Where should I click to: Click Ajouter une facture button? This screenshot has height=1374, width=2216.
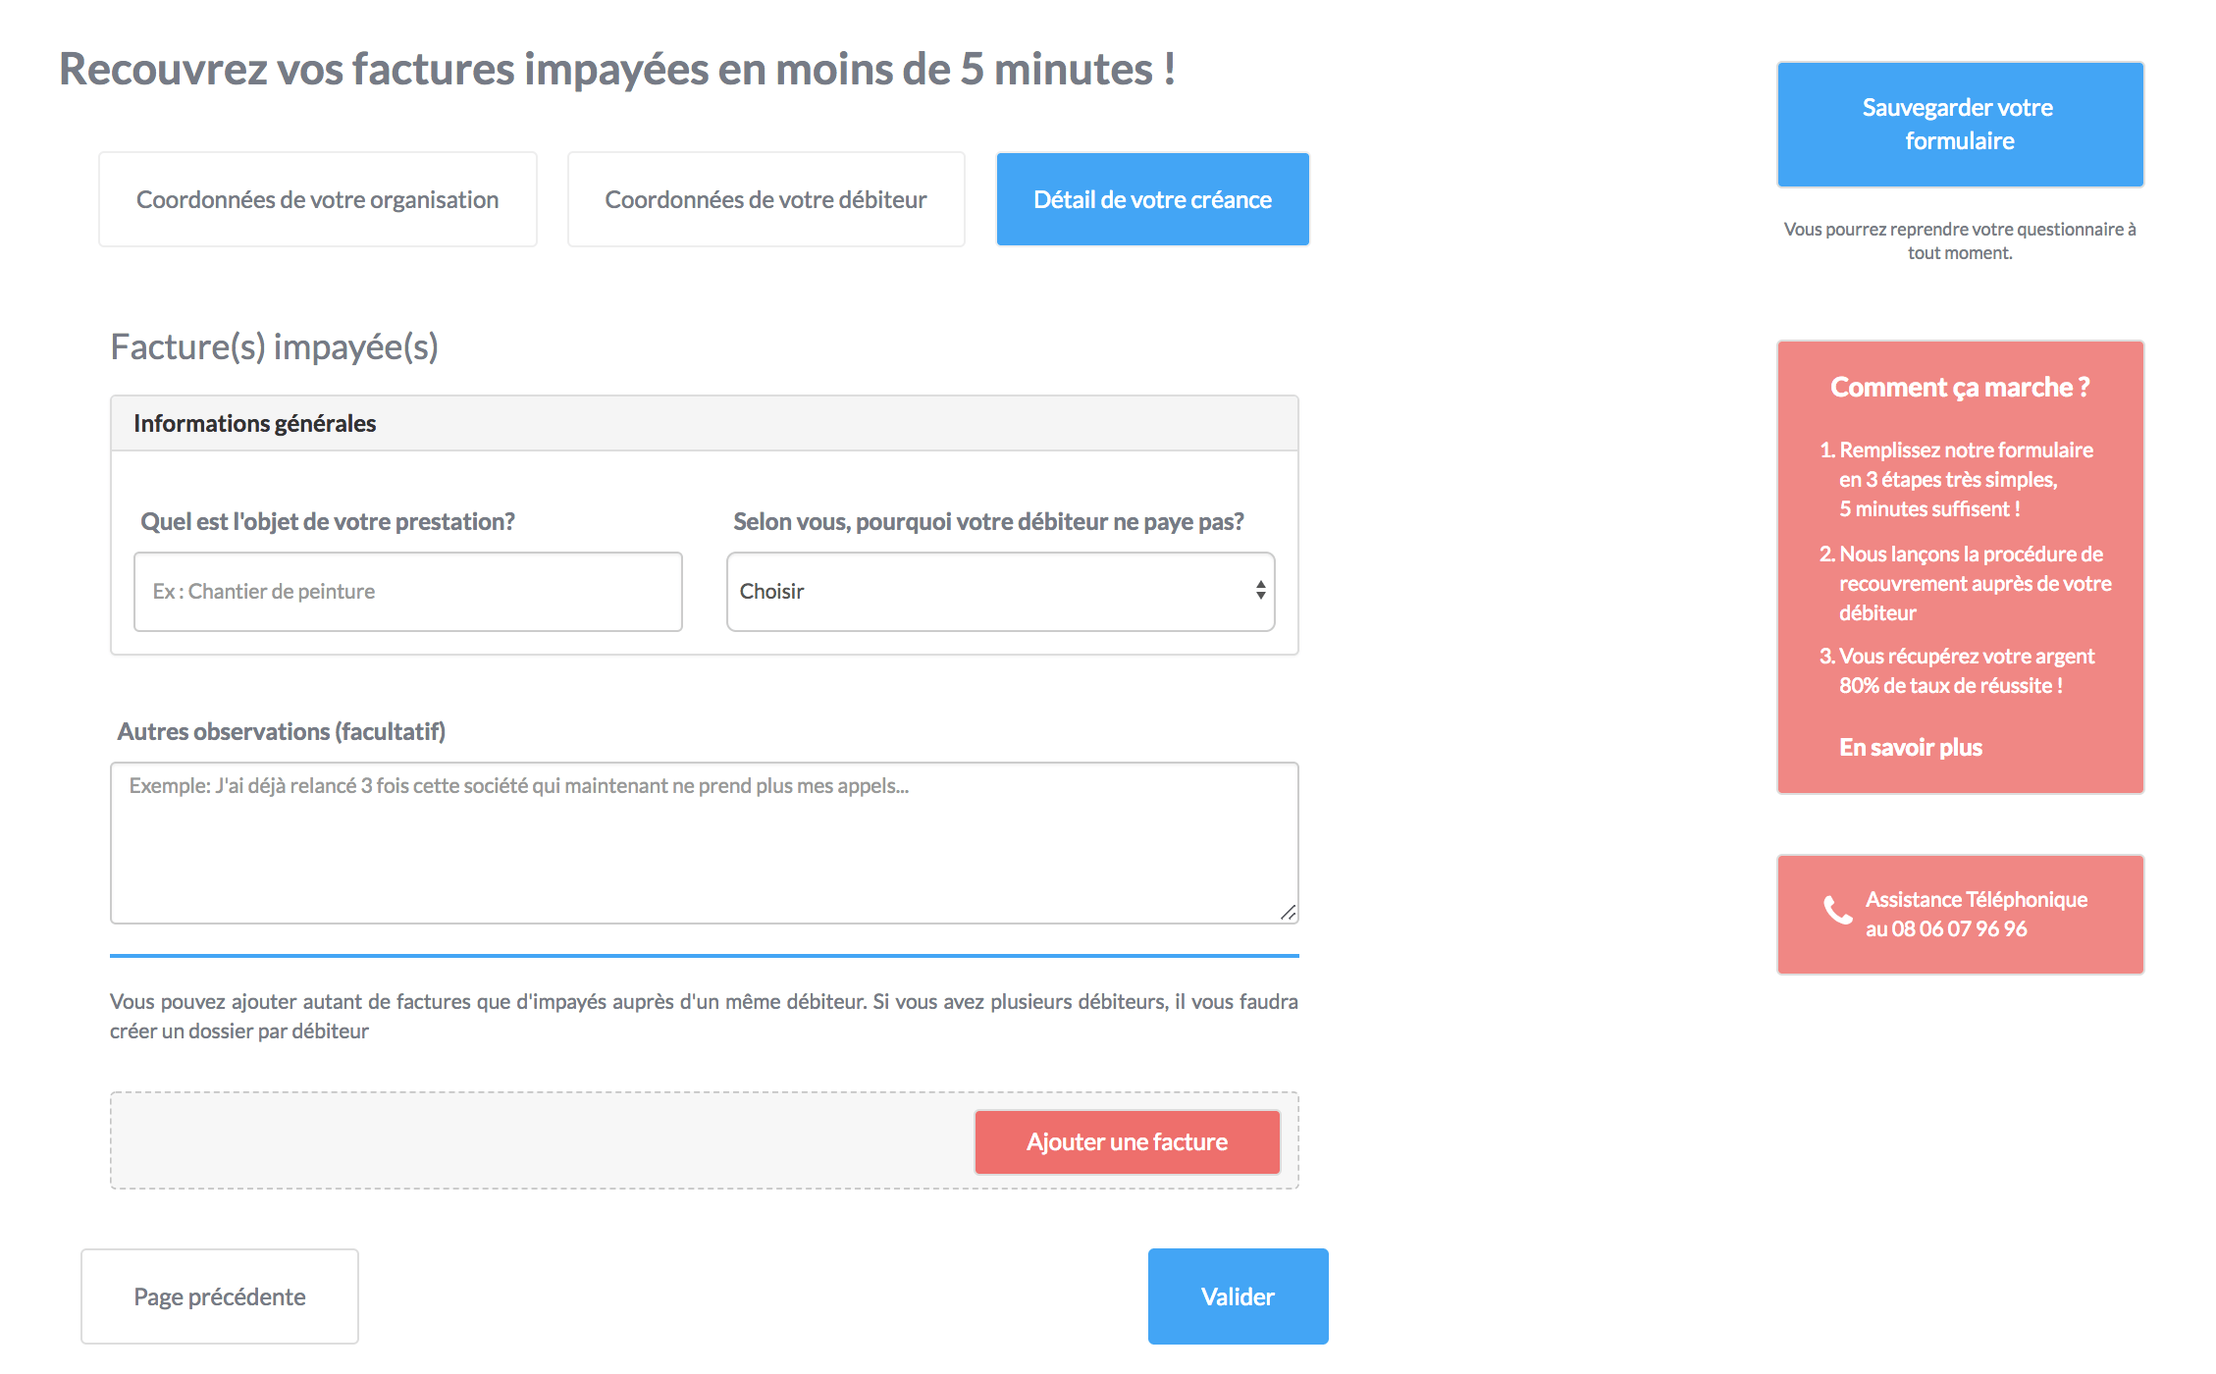(1127, 1142)
